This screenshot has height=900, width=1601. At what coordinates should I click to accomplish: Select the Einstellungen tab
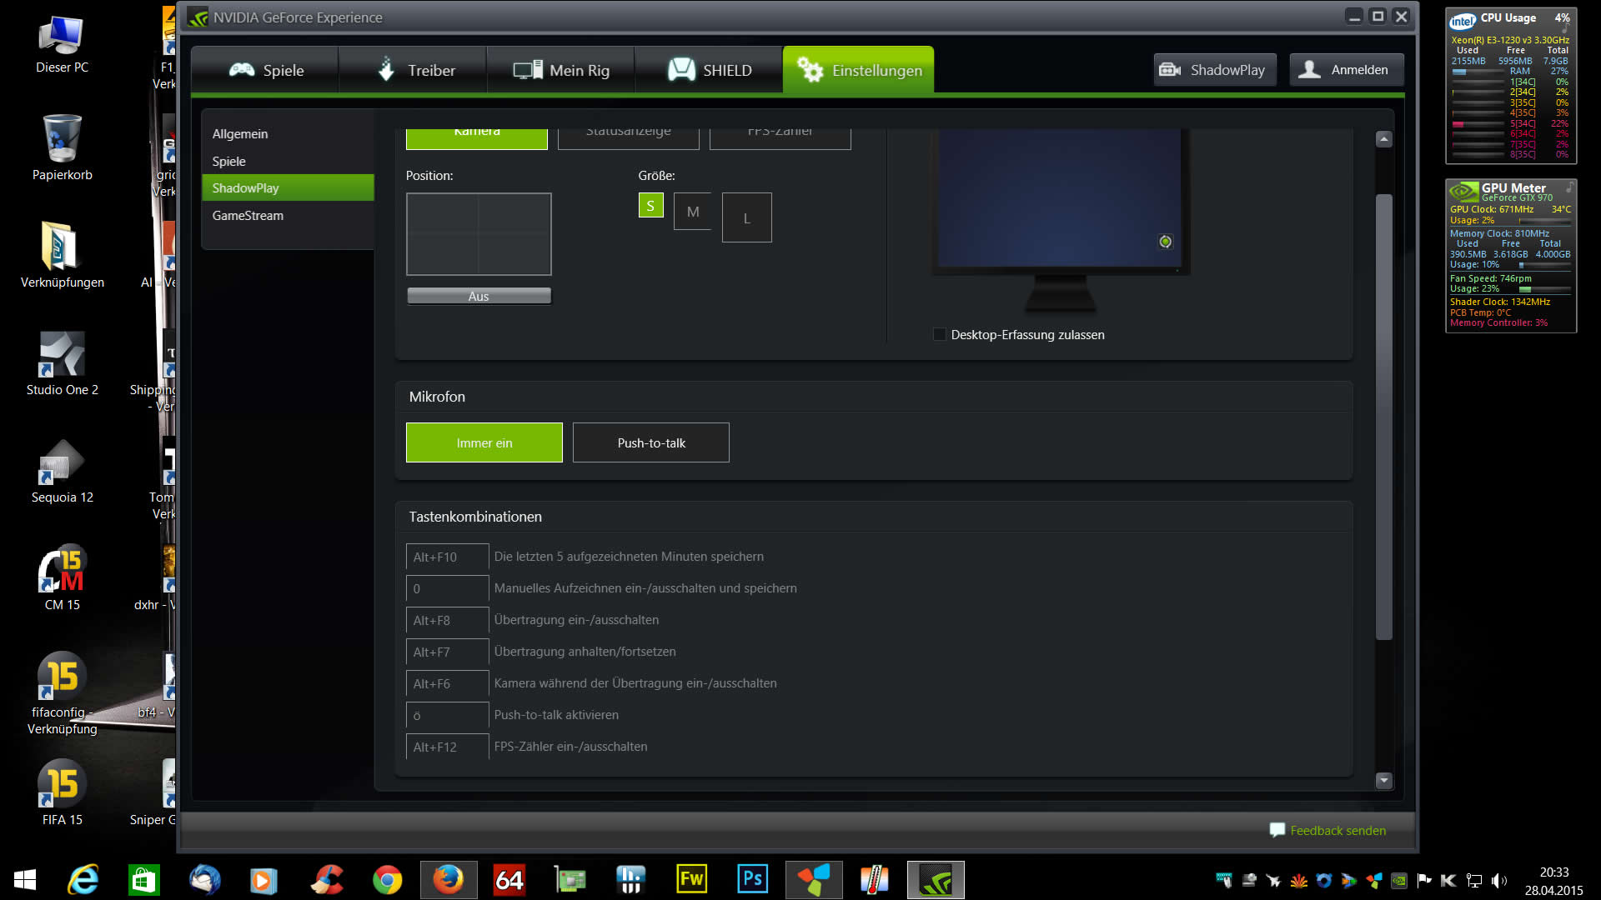[858, 70]
